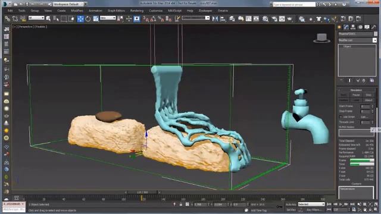Click the object color swatch beside name
The width and height of the screenshot is (381, 214).
coord(376,34)
